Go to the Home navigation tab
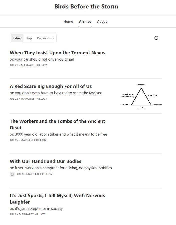This screenshot has width=176, height=225. point(68,21)
